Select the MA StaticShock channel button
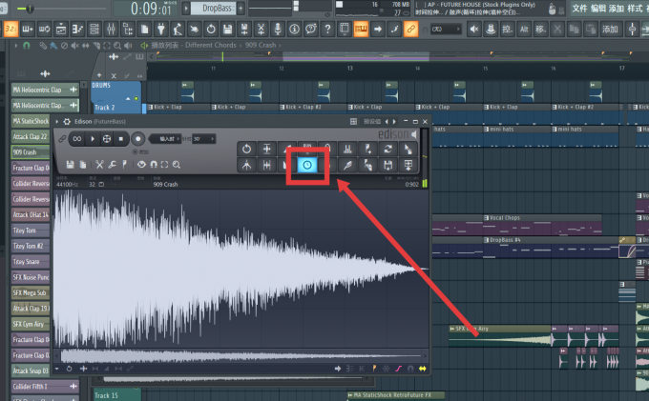Image resolution: width=649 pixels, height=401 pixels. [31, 121]
